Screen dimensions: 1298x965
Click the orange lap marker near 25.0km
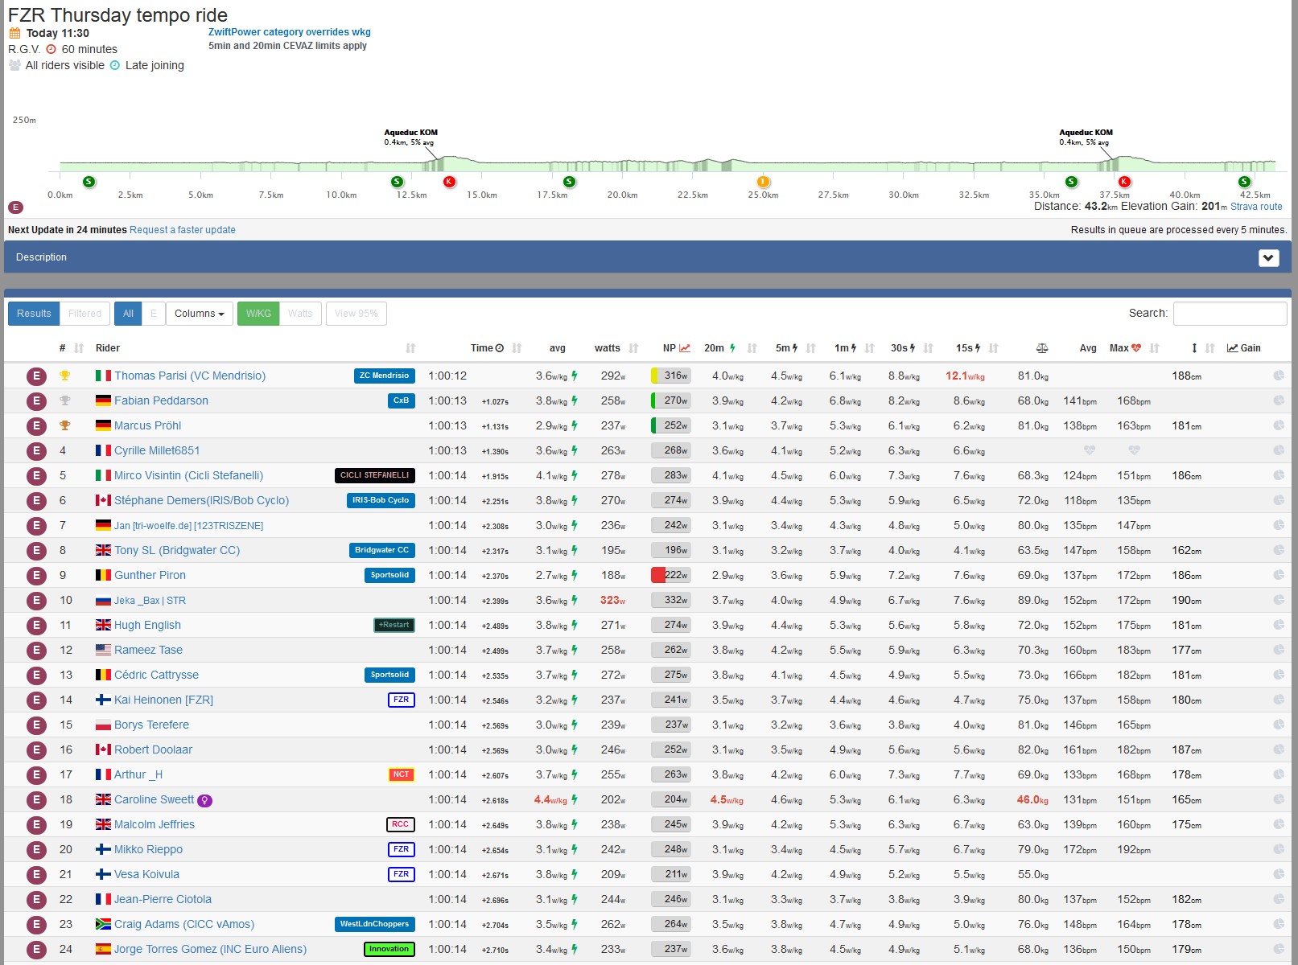pos(763,182)
